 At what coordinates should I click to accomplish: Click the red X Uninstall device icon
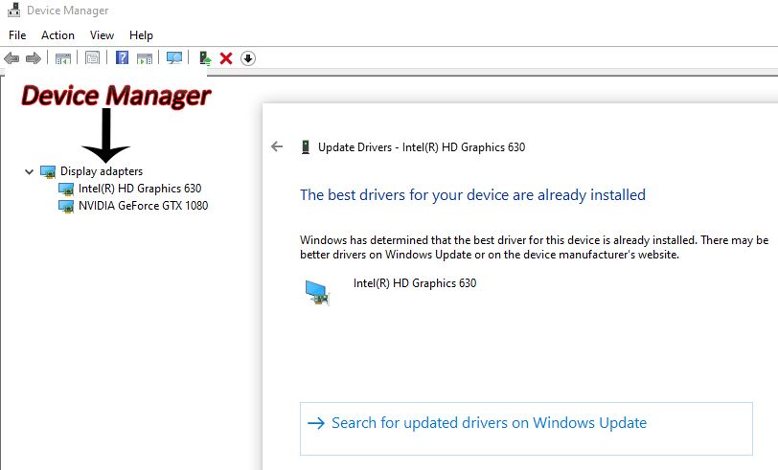[226, 58]
